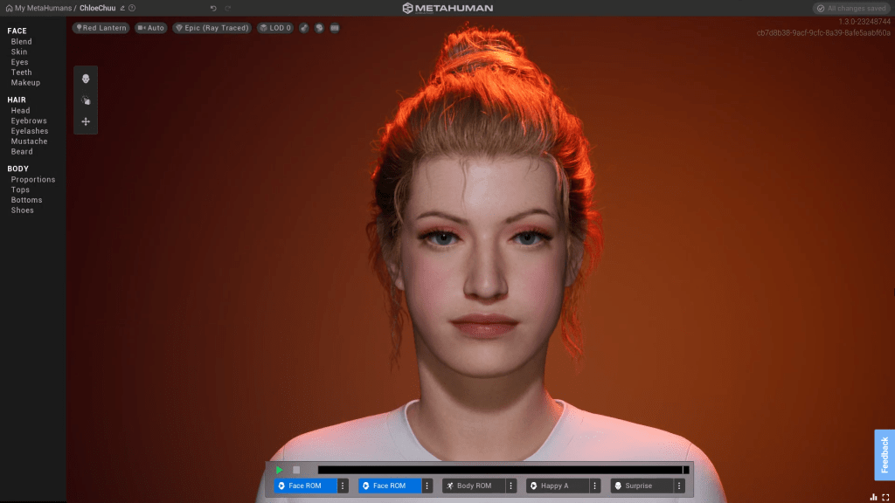Viewport: 895px width, 503px height.
Task: Click the animation timeline scrubber bar
Action: (503, 470)
